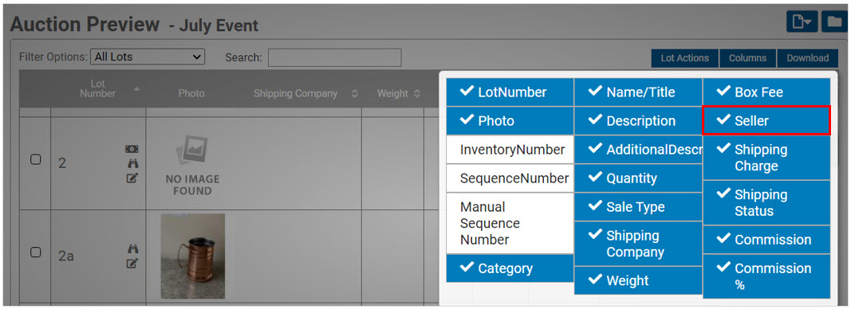This screenshot has width=851, height=309.
Task: Toggle the Commission % column
Action: tap(766, 276)
